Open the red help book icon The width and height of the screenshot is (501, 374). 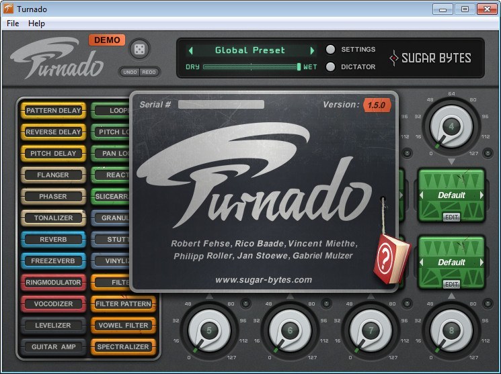click(391, 259)
